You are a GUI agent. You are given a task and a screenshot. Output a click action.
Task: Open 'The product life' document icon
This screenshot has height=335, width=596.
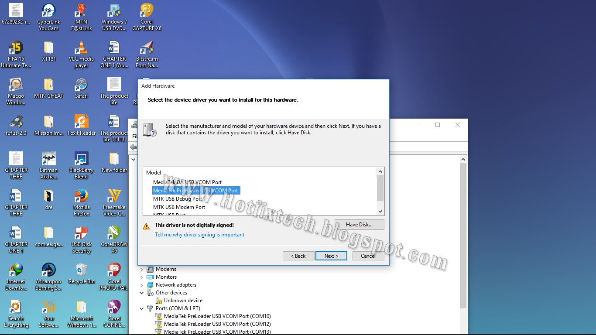pos(114,92)
